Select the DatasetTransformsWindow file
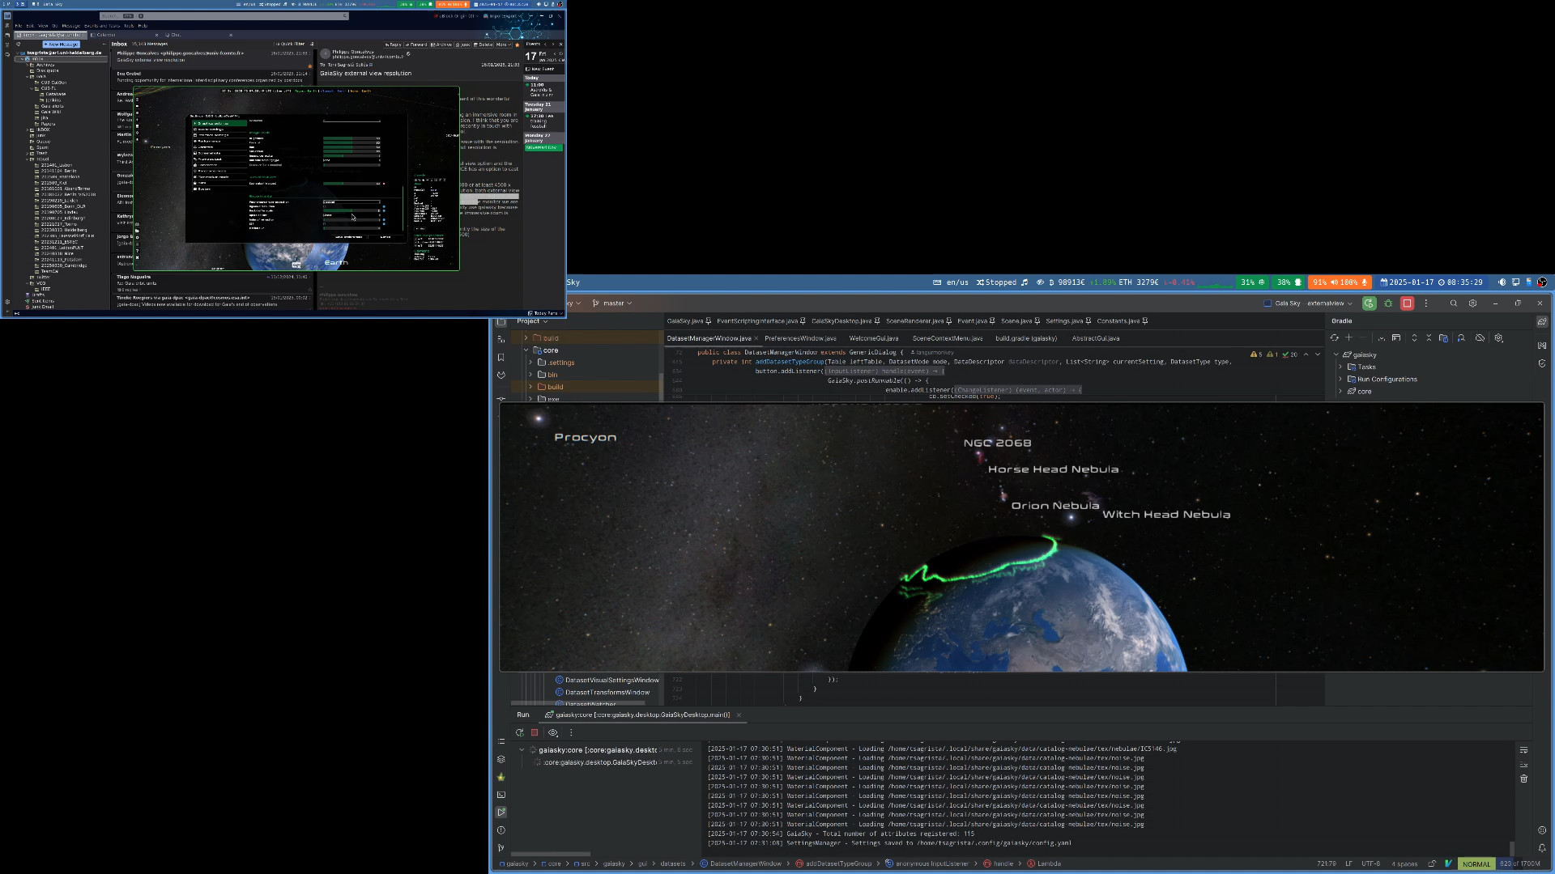The height and width of the screenshot is (874, 1555). [x=607, y=693]
